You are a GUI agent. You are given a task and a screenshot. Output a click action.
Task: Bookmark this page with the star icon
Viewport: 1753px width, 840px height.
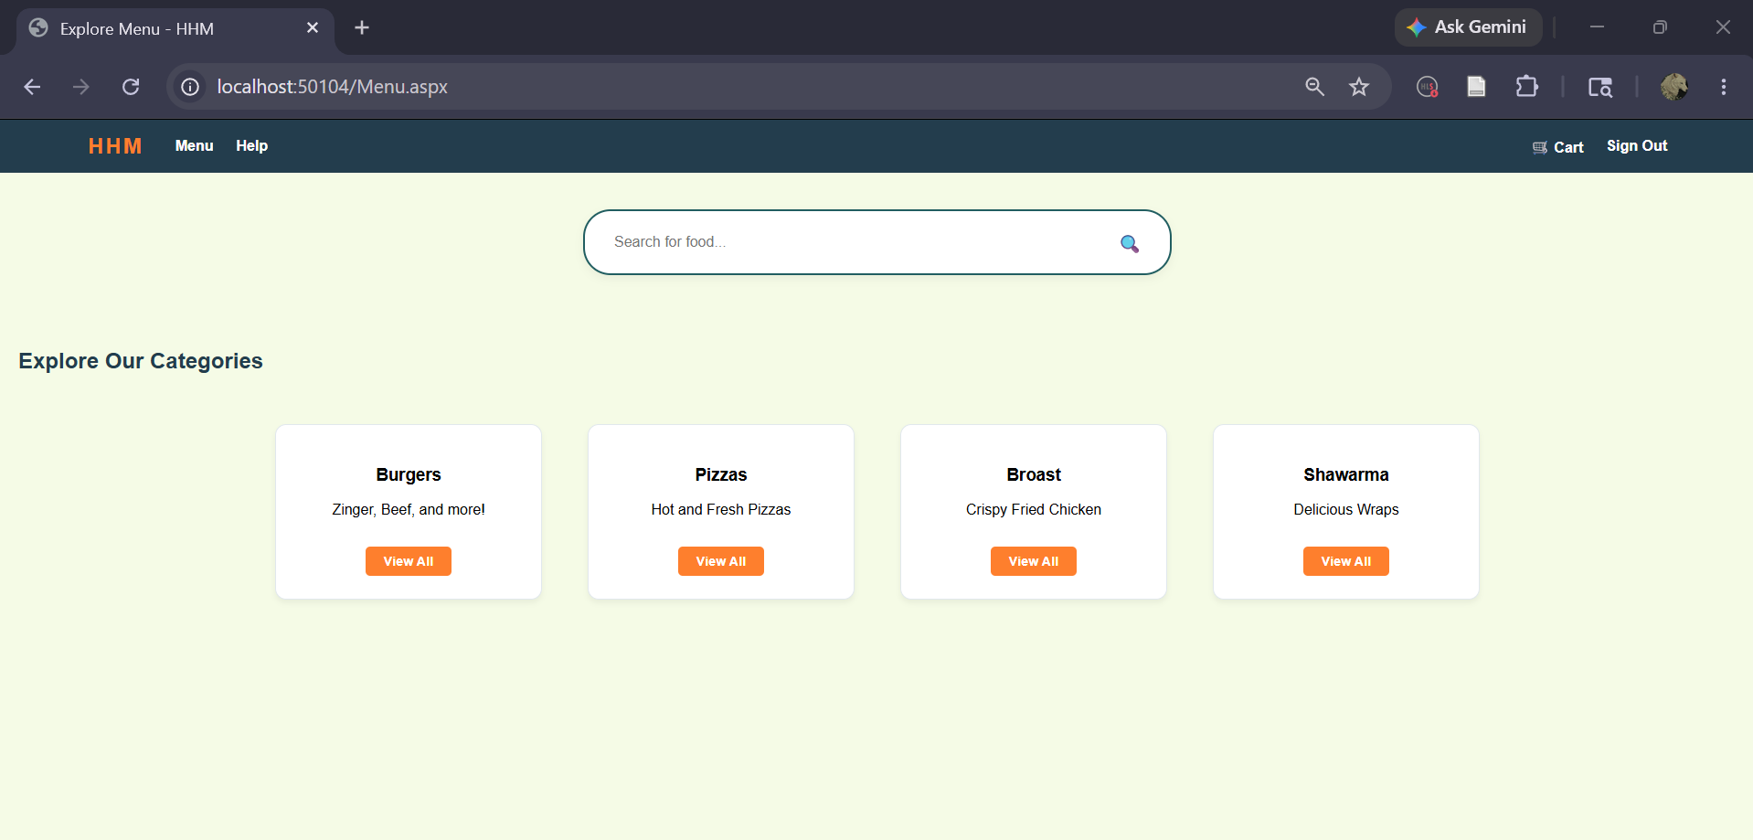pos(1359,87)
